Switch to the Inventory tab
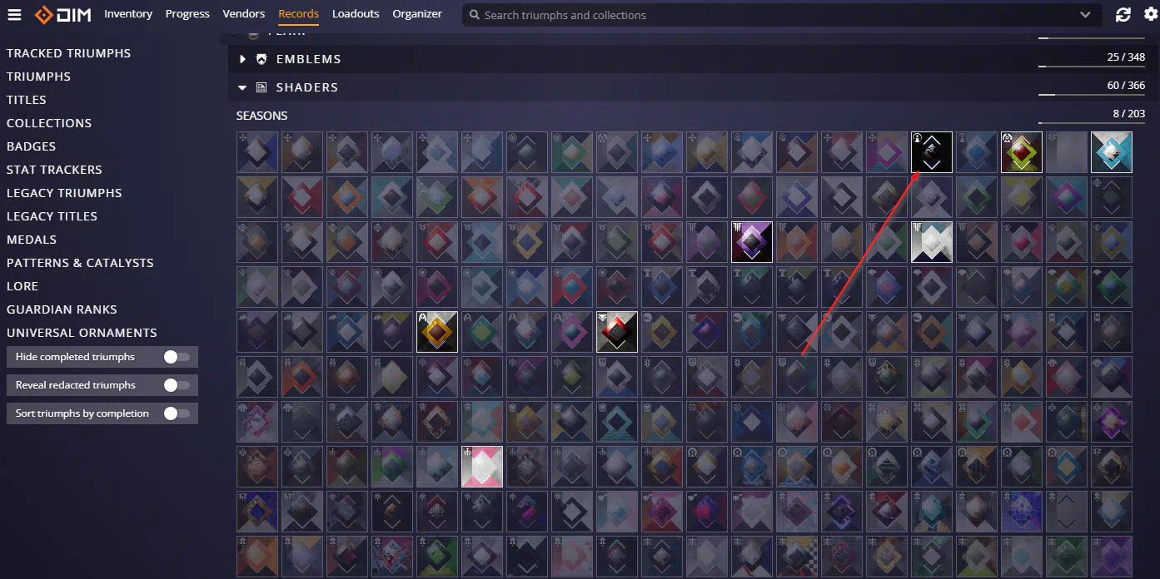This screenshot has width=1160, height=579. point(128,14)
